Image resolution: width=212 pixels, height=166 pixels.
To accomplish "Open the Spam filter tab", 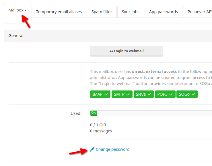I will (x=102, y=12).
